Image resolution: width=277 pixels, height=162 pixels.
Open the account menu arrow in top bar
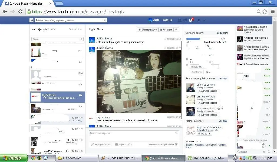pyautogui.click(x=204, y=20)
